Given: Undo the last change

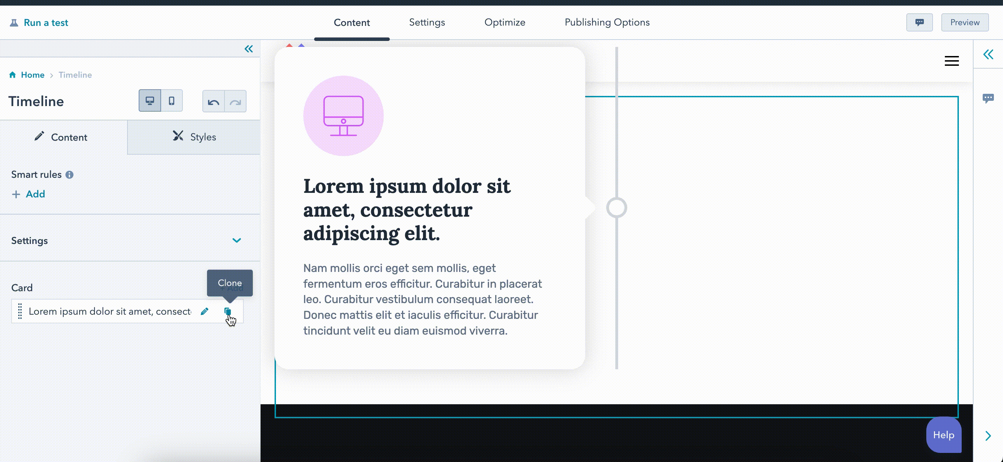Looking at the screenshot, I should (213, 101).
